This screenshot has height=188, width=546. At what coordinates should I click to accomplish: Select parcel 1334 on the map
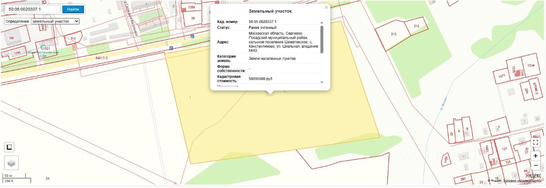[531, 66]
